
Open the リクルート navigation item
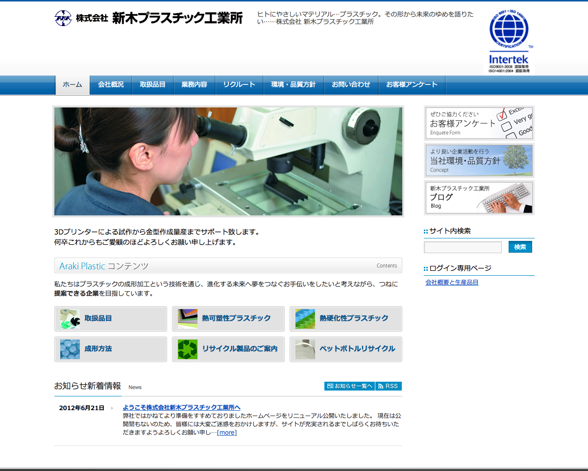(239, 85)
